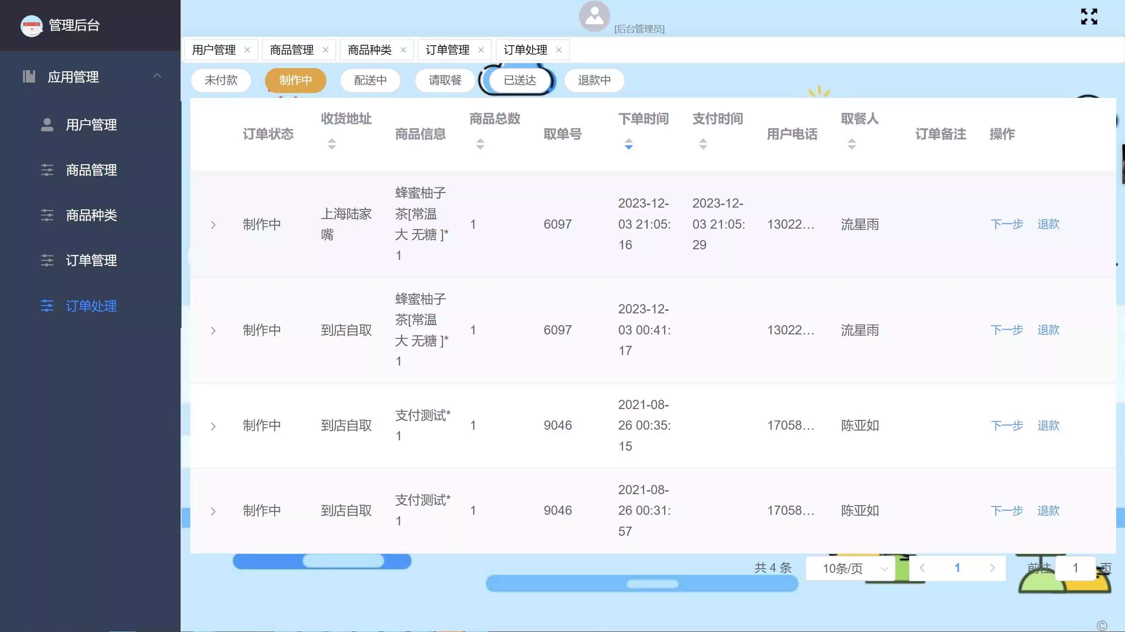Close the 订单管理 tab
Screen dimensions: 1125x632
481,50
